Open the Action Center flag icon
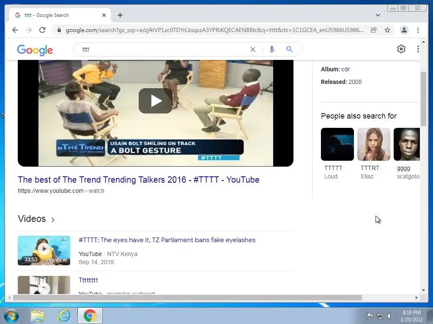The height and width of the screenshot is (324, 433). pyautogui.click(x=369, y=316)
